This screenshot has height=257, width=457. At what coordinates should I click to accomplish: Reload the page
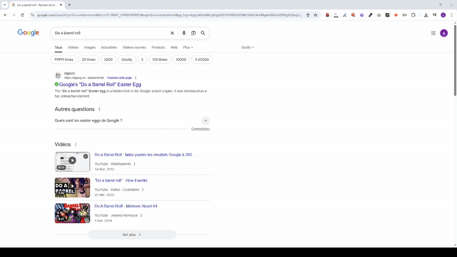click(x=22, y=15)
